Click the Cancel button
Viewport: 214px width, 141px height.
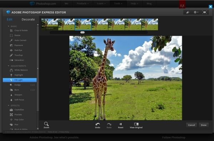click(x=192, y=125)
